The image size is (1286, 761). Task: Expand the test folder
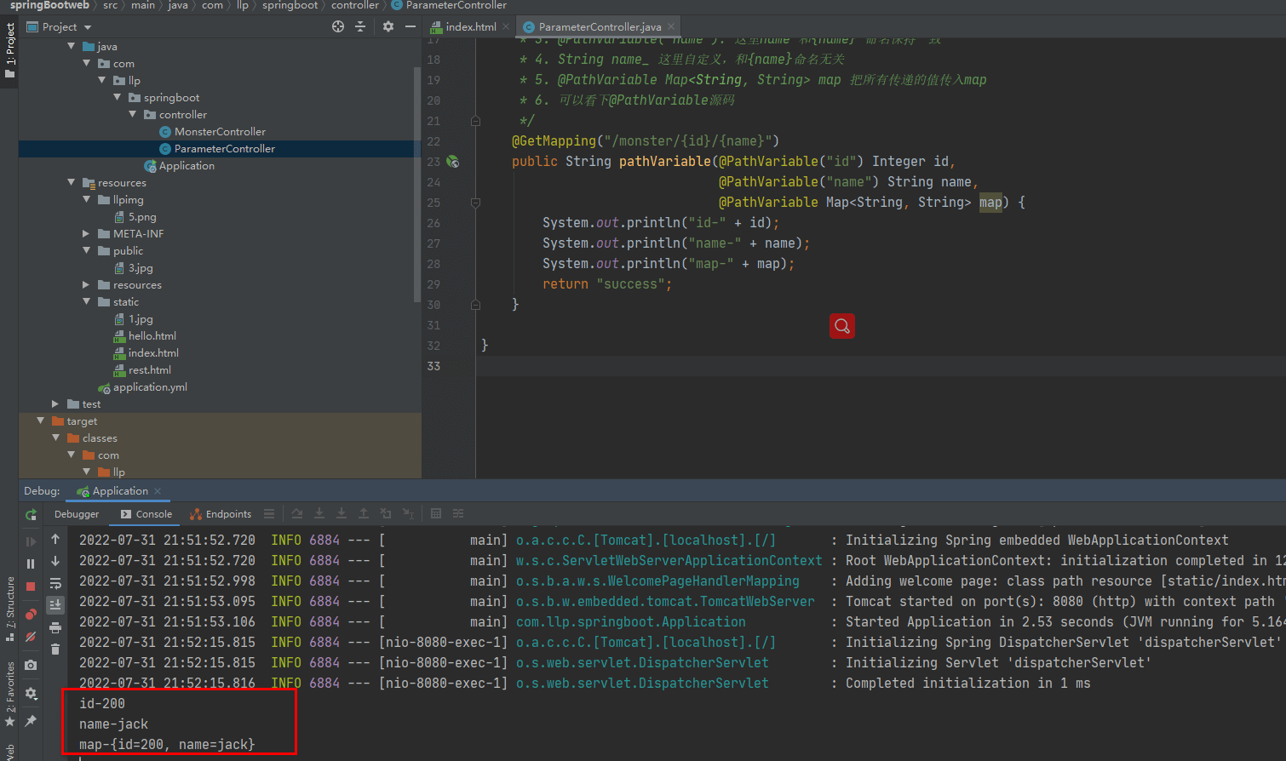(x=56, y=403)
